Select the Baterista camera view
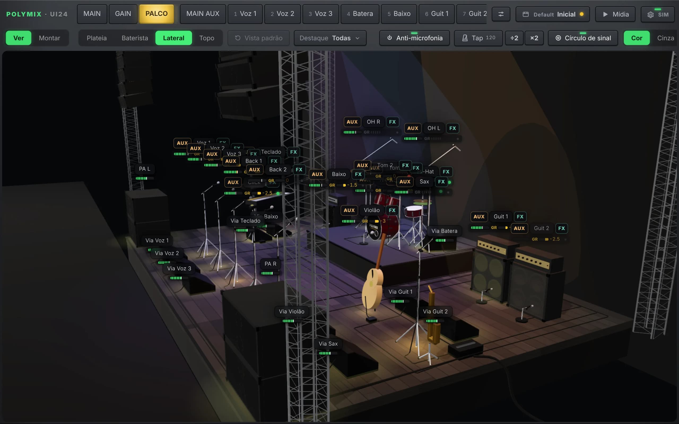Viewport: 679px width, 424px height. pos(135,38)
